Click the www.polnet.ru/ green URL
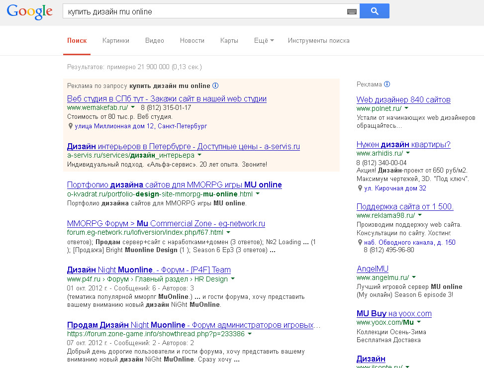484x368 pixels. [379, 108]
